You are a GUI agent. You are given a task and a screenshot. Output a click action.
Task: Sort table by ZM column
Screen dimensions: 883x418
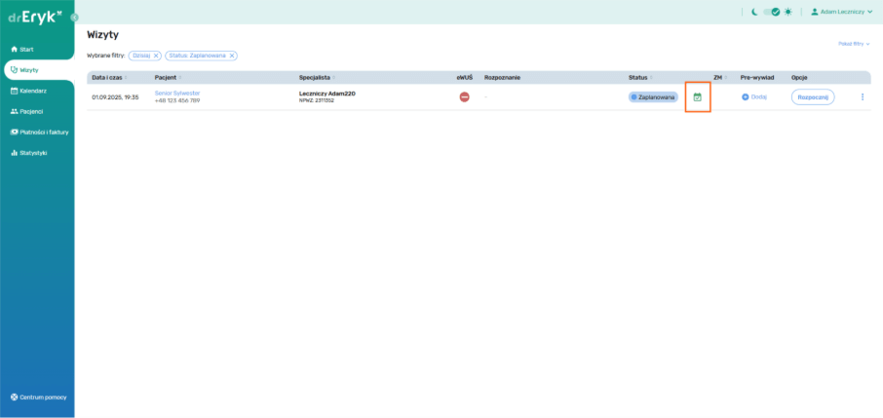click(x=720, y=77)
